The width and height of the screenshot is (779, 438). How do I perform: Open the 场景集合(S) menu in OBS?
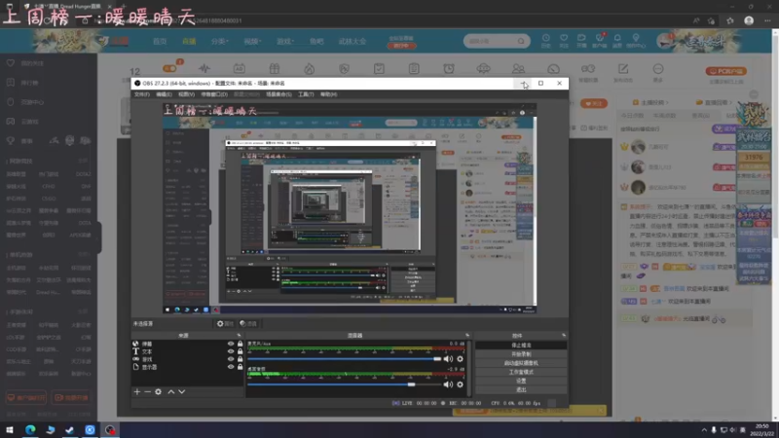tap(278, 94)
